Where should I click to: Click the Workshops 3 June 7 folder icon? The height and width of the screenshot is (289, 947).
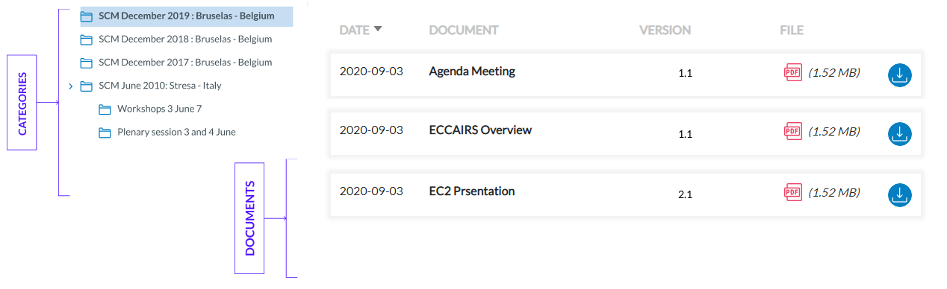pos(105,109)
